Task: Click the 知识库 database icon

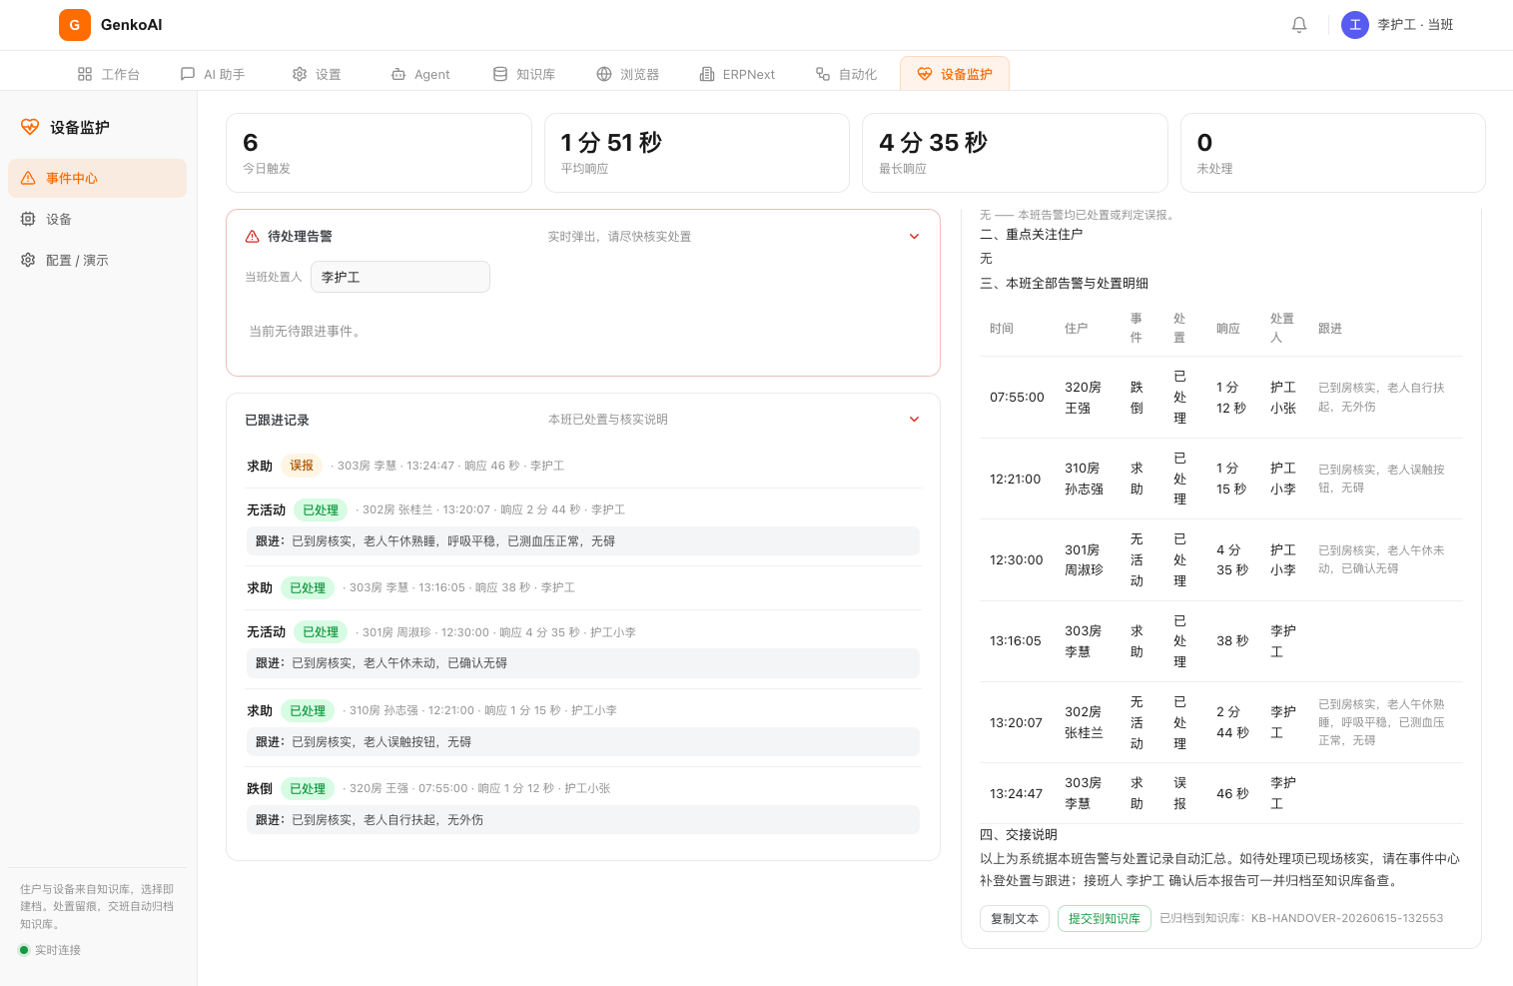Action: (500, 74)
